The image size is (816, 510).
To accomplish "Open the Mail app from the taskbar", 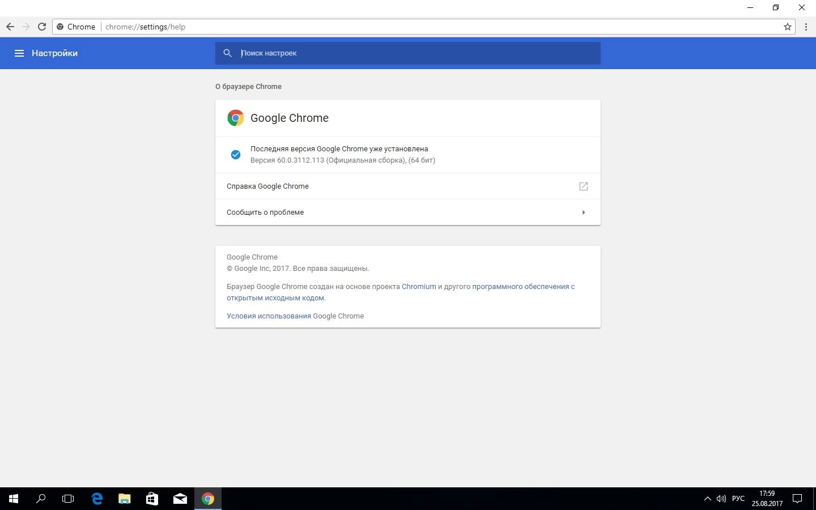I will [x=180, y=499].
